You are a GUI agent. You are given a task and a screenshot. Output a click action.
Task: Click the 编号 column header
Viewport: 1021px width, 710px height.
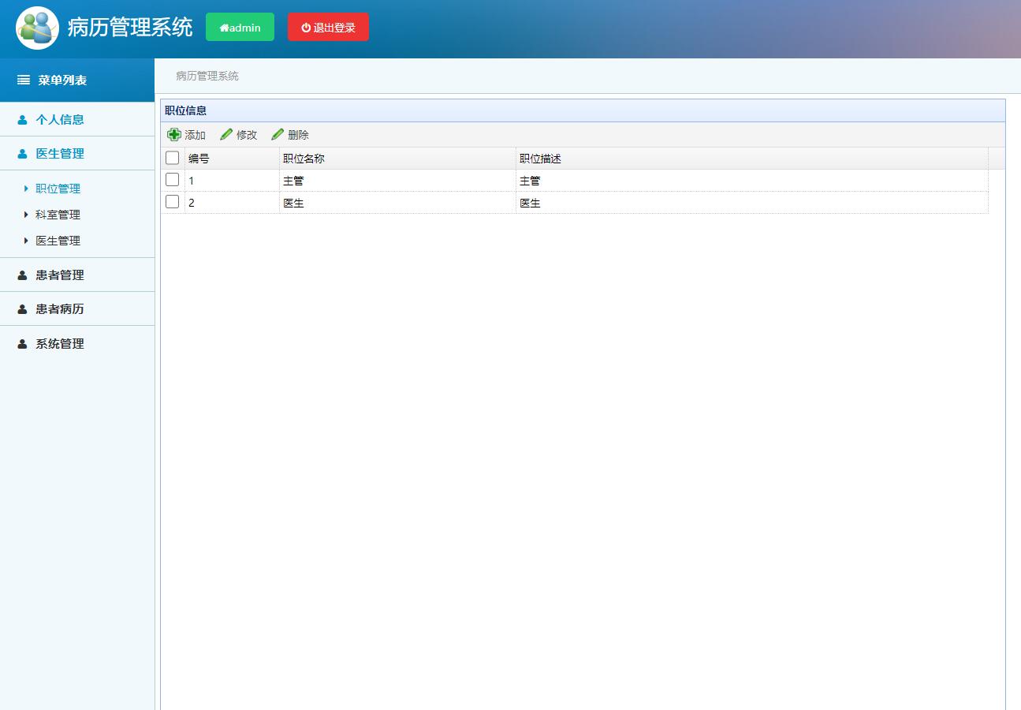pyautogui.click(x=232, y=159)
